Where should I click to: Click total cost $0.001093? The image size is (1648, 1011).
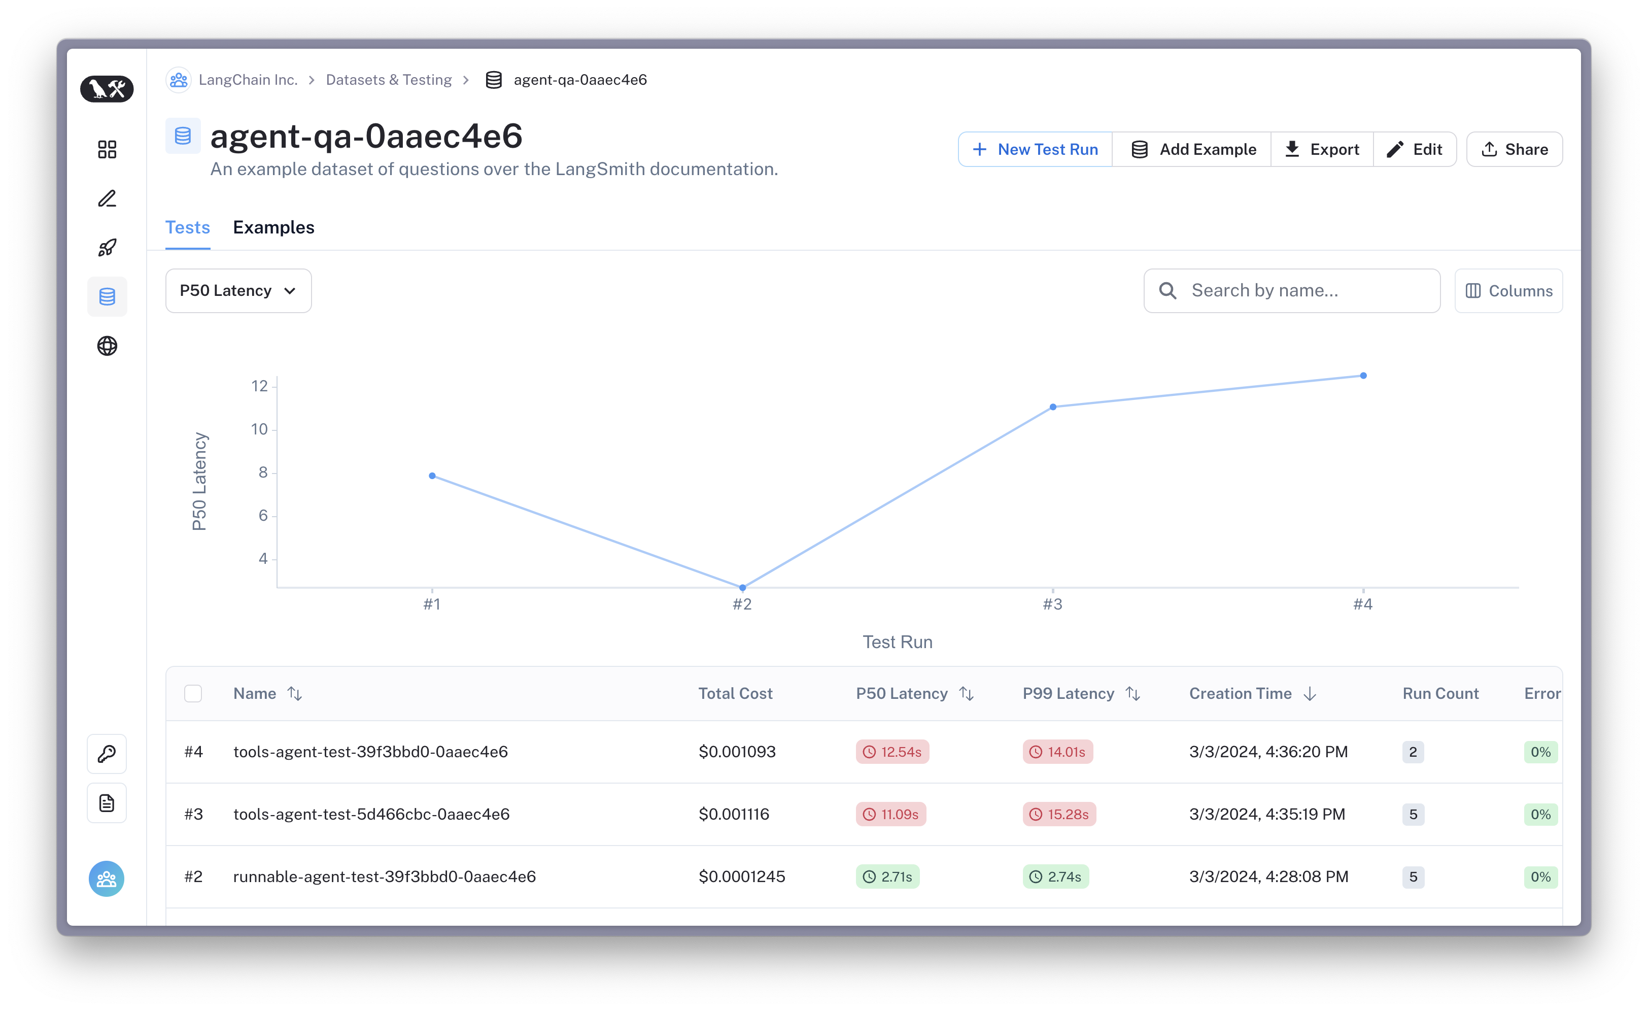point(737,752)
